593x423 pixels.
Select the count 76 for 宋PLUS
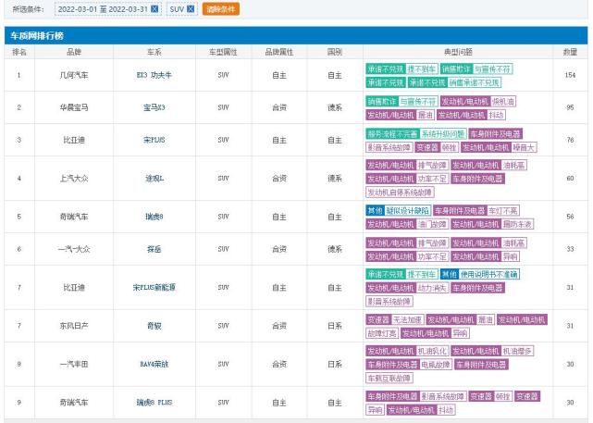tap(570, 140)
